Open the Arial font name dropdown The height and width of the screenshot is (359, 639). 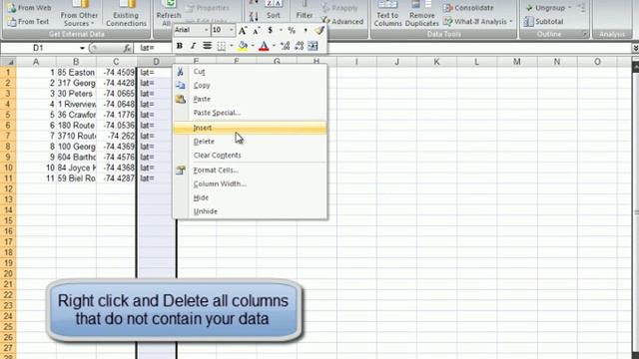pos(206,30)
